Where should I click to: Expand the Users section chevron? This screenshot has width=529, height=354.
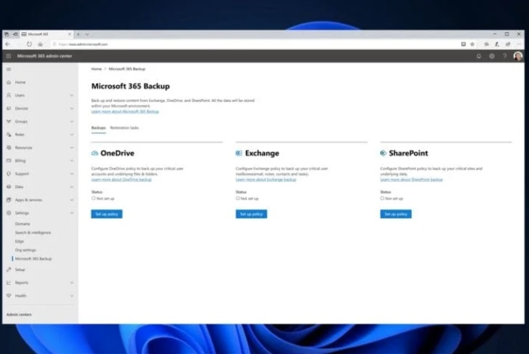pyautogui.click(x=72, y=95)
